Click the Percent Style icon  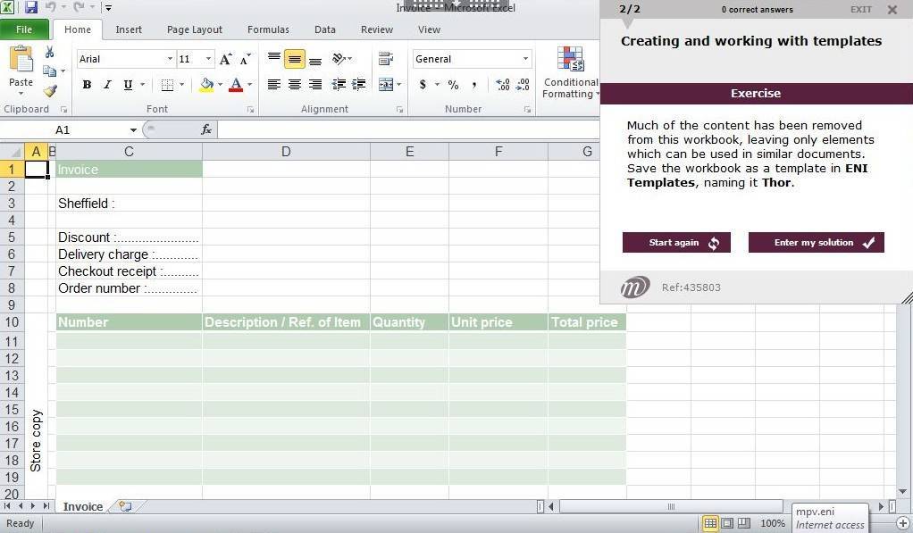pos(453,85)
